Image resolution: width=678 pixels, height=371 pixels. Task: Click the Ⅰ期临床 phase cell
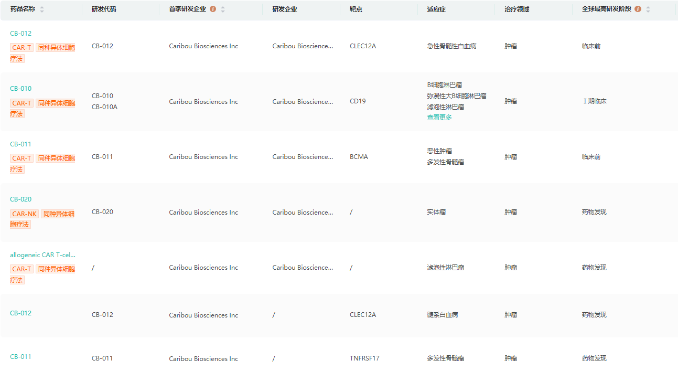595,101
